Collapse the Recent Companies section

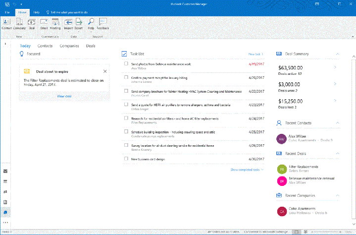[338, 195]
